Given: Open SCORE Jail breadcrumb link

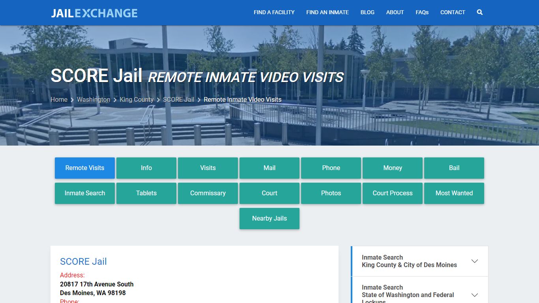Looking at the screenshot, I should (x=179, y=99).
